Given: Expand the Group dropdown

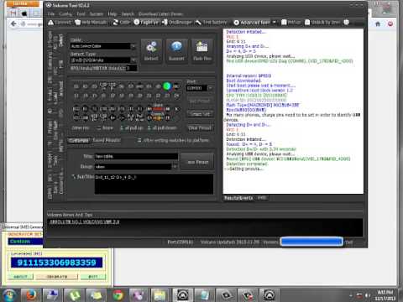Looking at the screenshot, I should coord(175,166).
